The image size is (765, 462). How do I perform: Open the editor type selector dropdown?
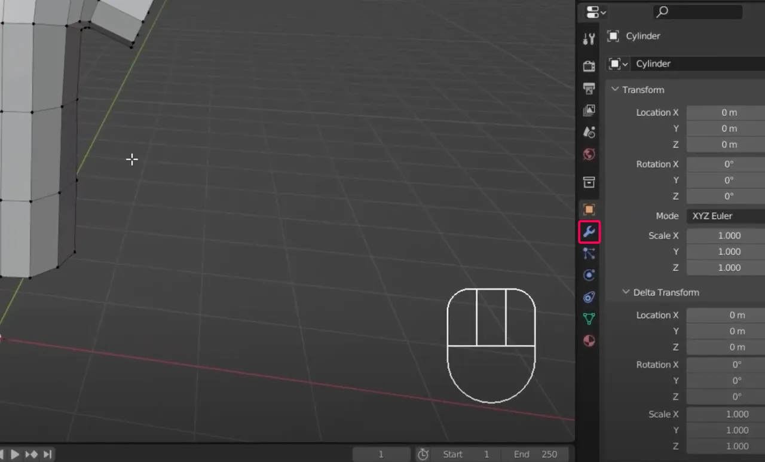(594, 12)
